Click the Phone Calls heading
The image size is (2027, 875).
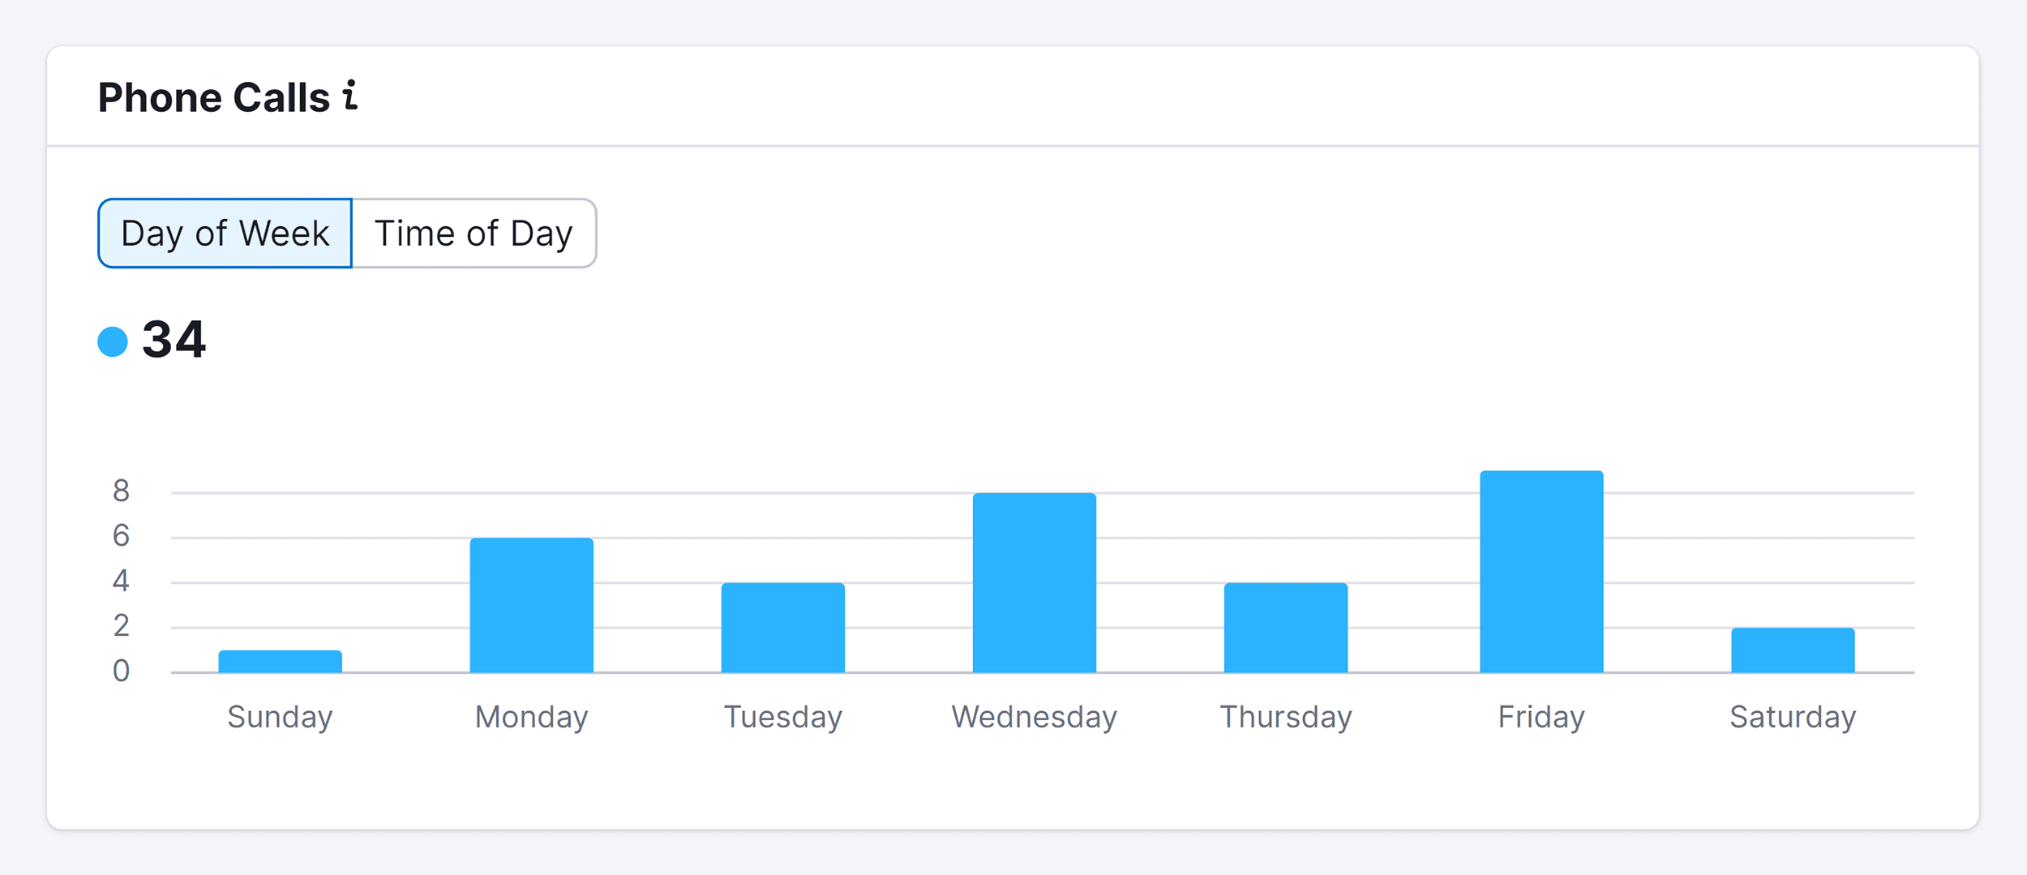click(214, 97)
